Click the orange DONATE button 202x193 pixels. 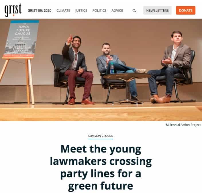tap(185, 10)
